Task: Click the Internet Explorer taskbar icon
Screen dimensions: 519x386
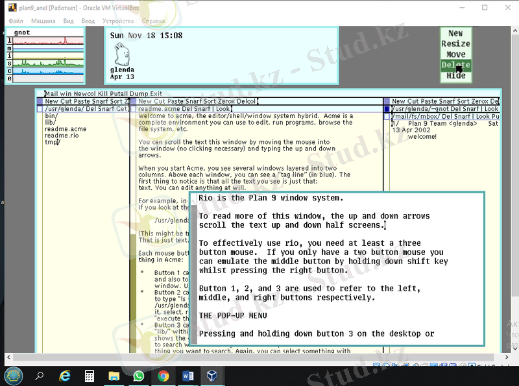Action: click(x=65, y=375)
